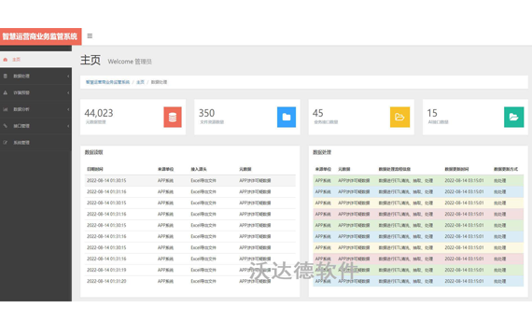This screenshot has height=336, width=532.
Task: Expand the warning-triangle item's chevron
Action: coord(68,92)
